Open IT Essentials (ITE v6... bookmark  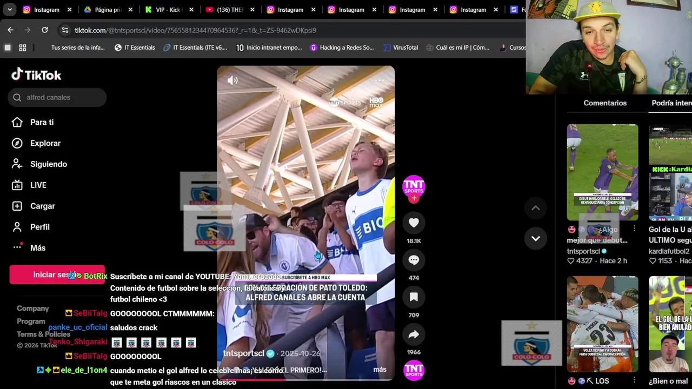coord(195,48)
